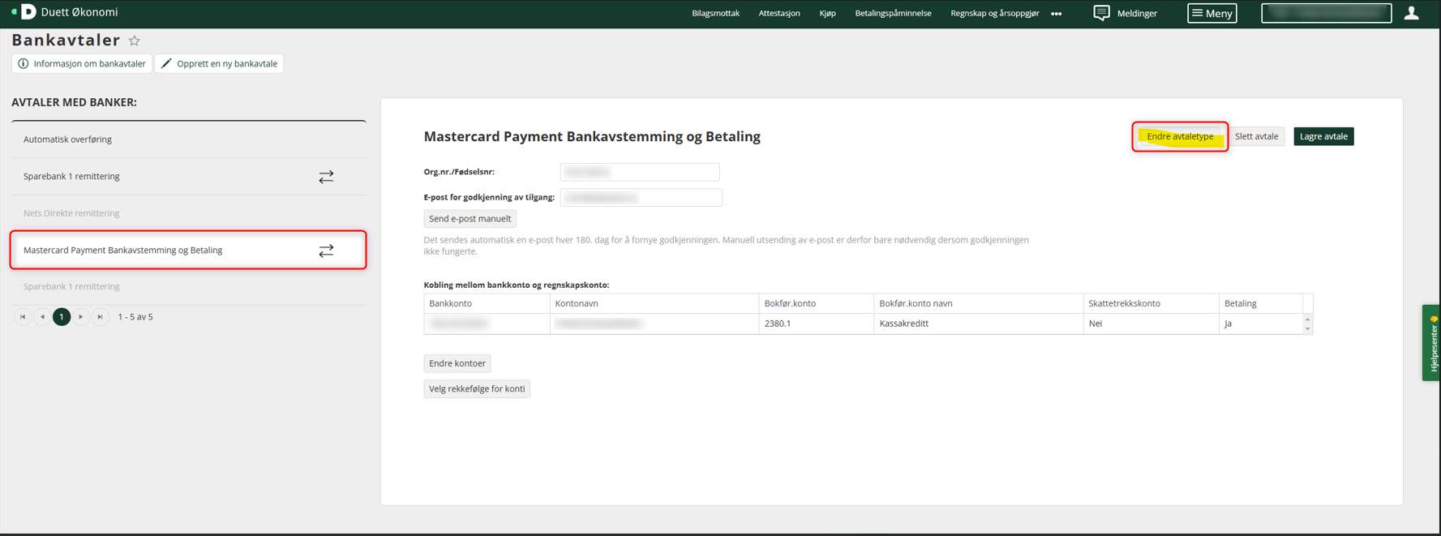
Task: Sort by Bokfør.konto column header
Action: 817,303
